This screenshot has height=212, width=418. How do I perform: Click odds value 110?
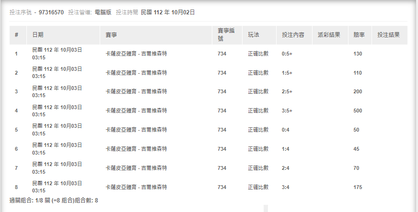(x=358, y=73)
